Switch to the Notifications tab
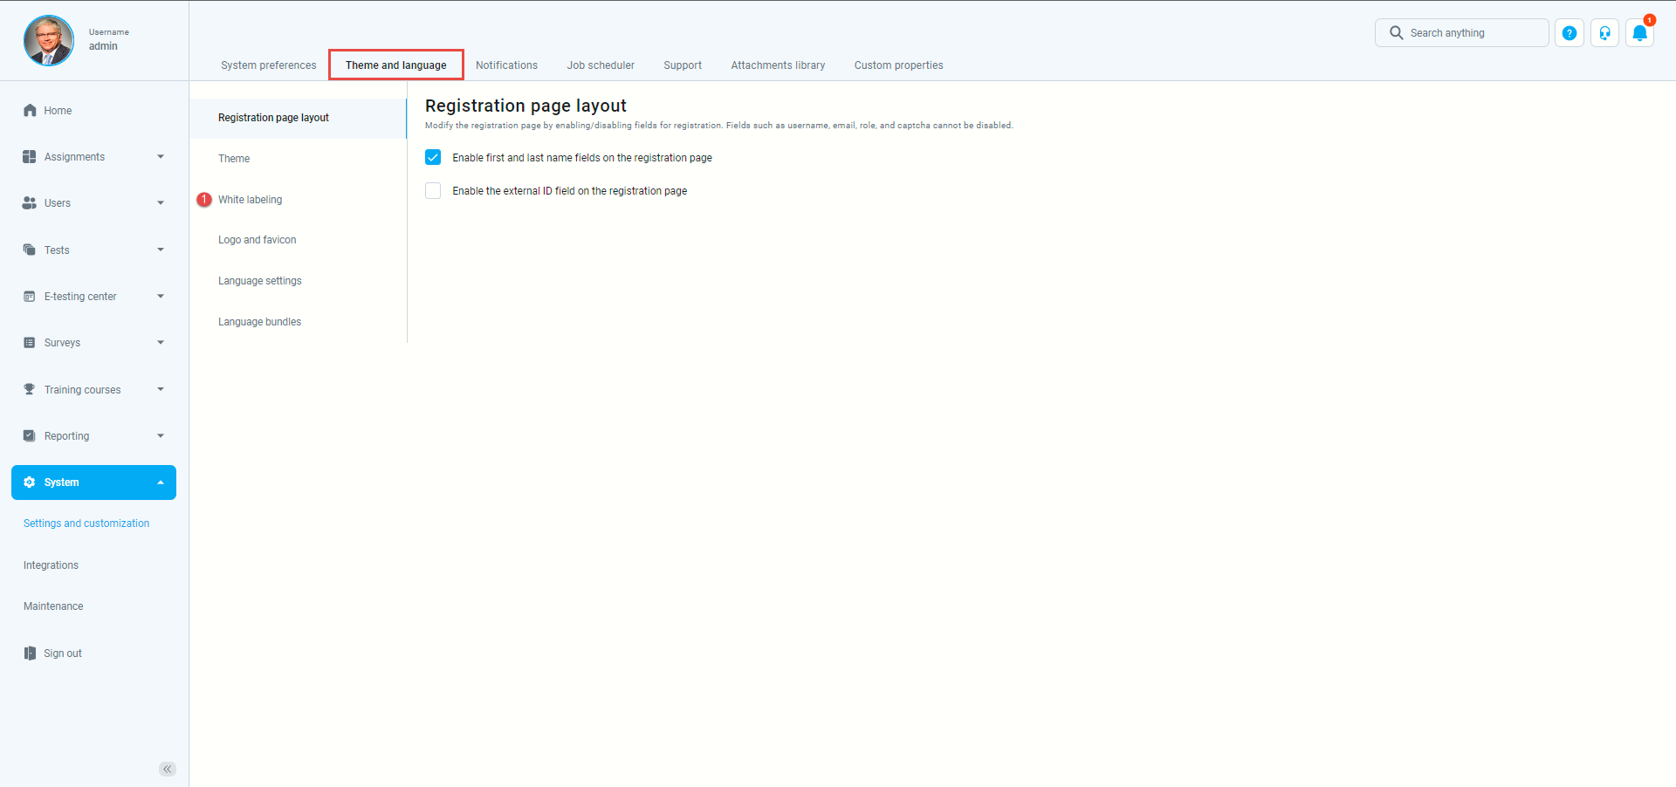The height and width of the screenshot is (787, 1676). 506,65
